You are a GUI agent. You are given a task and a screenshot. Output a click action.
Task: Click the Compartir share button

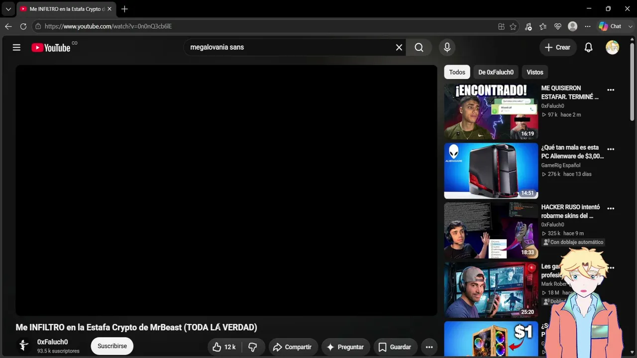pyautogui.click(x=292, y=347)
